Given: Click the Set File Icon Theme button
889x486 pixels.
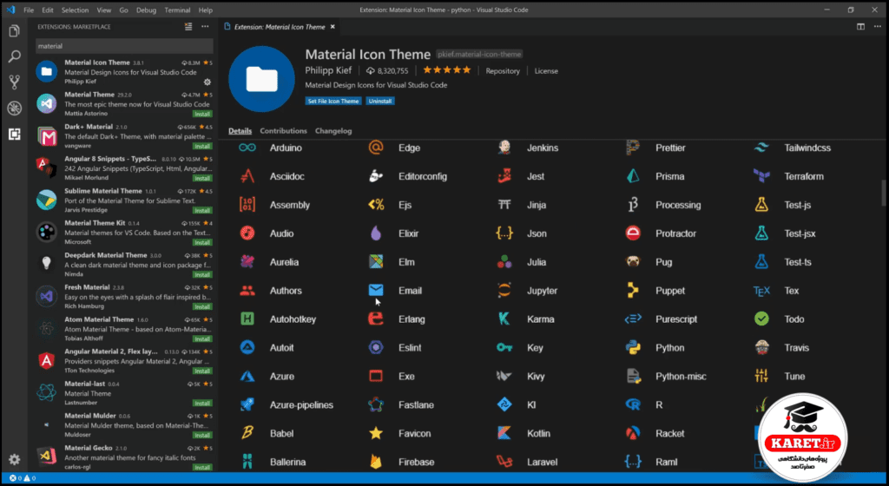Looking at the screenshot, I should click(x=333, y=101).
